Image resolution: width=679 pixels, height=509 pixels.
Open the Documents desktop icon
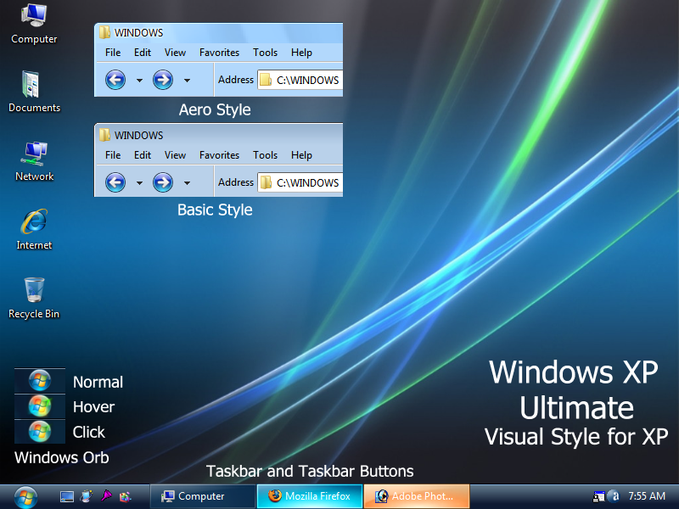[x=34, y=87]
